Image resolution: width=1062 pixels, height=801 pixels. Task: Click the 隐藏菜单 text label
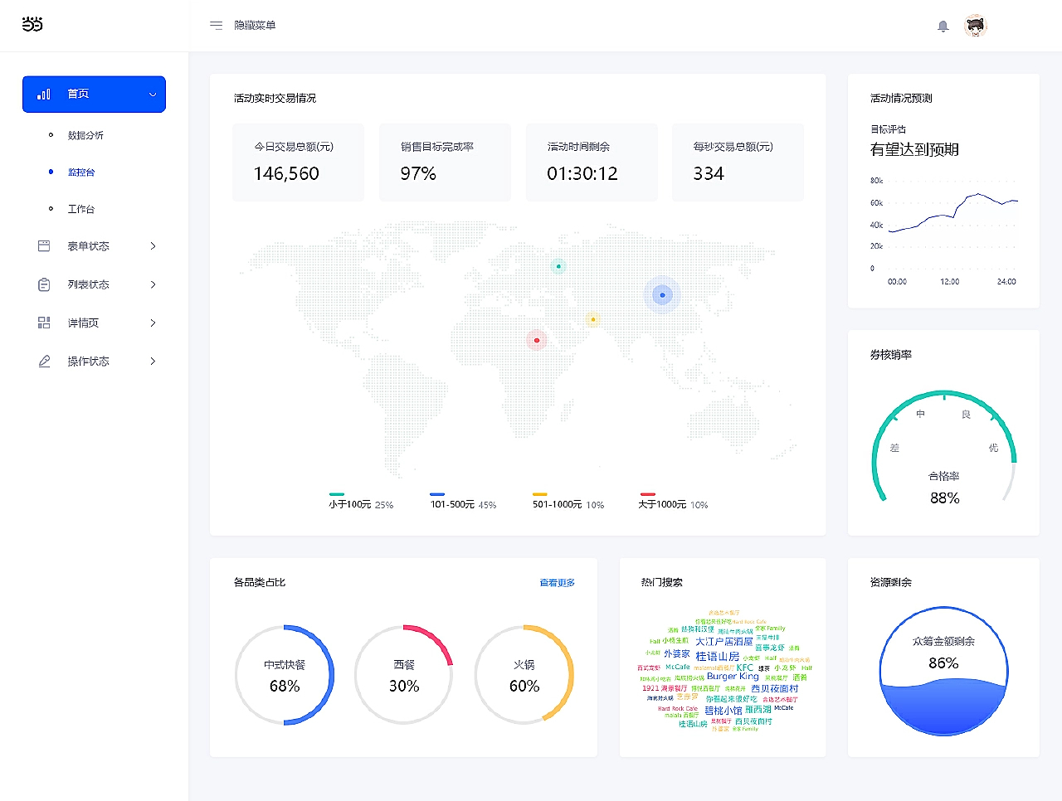point(255,26)
